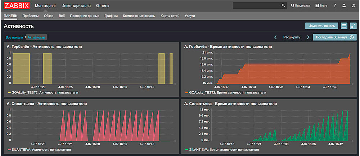Screen dimensions: 360x156
Task: Expand the Последние 30 минут time selector
Action: (x=334, y=37)
